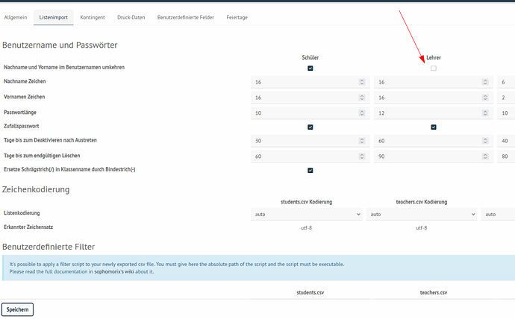Click Schüler Nachname Zeichen stepper arrows
The height and width of the screenshot is (319, 515).
coord(362,82)
